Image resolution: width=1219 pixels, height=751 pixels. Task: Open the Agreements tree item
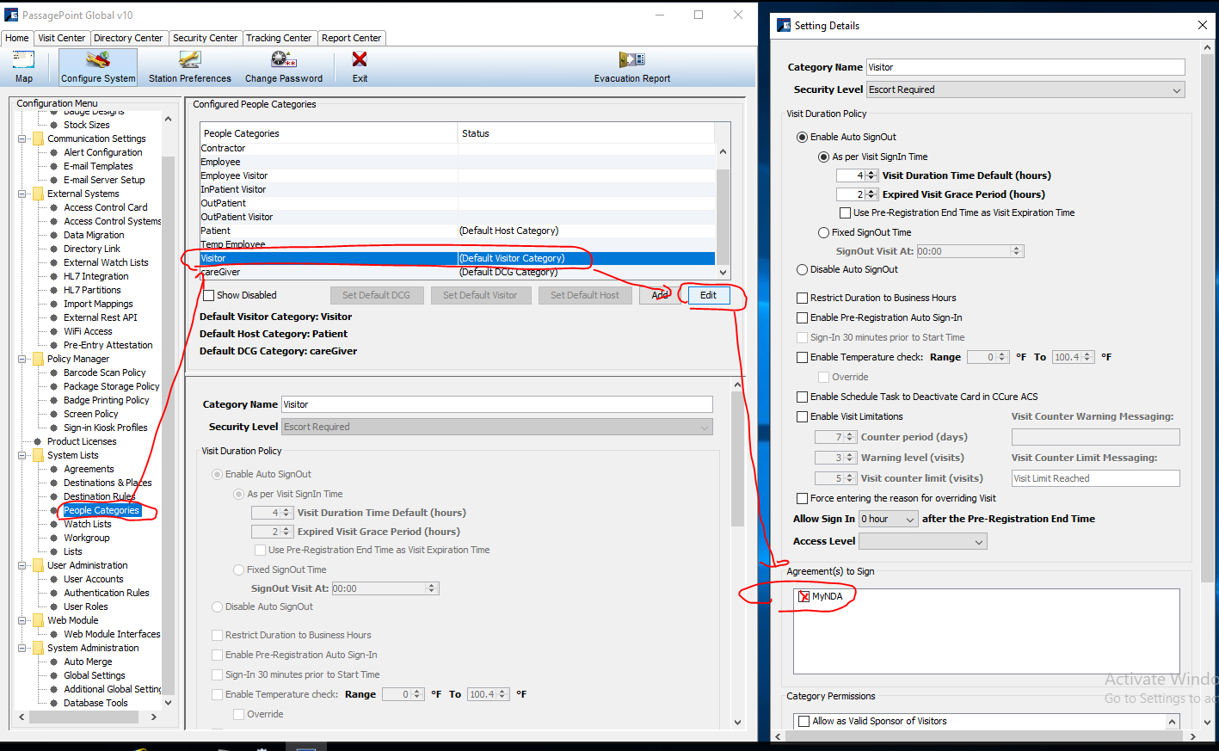[x=89, y=469]
